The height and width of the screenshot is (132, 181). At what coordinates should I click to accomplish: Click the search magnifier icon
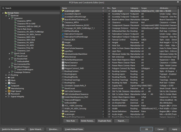click(x=3, y=8)
